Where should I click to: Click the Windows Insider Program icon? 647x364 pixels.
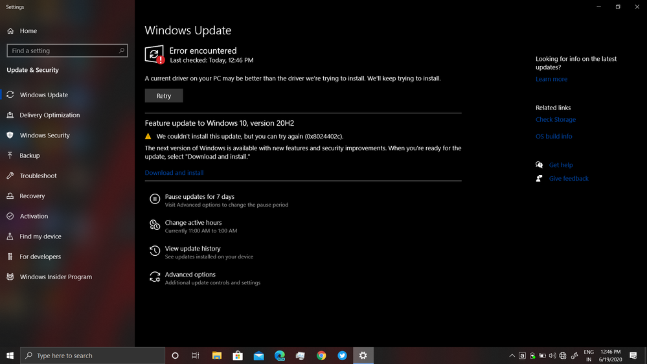(x=10, y=277)
